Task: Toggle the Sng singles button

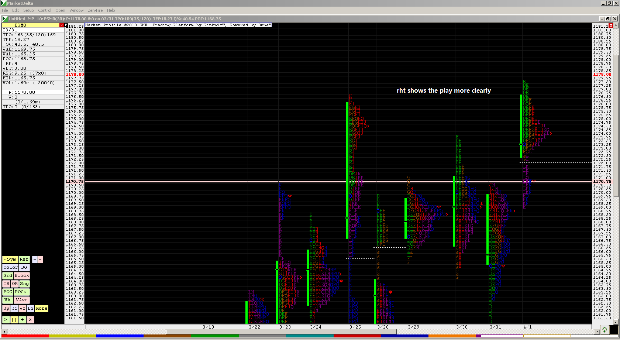Action: click(24, 284)
